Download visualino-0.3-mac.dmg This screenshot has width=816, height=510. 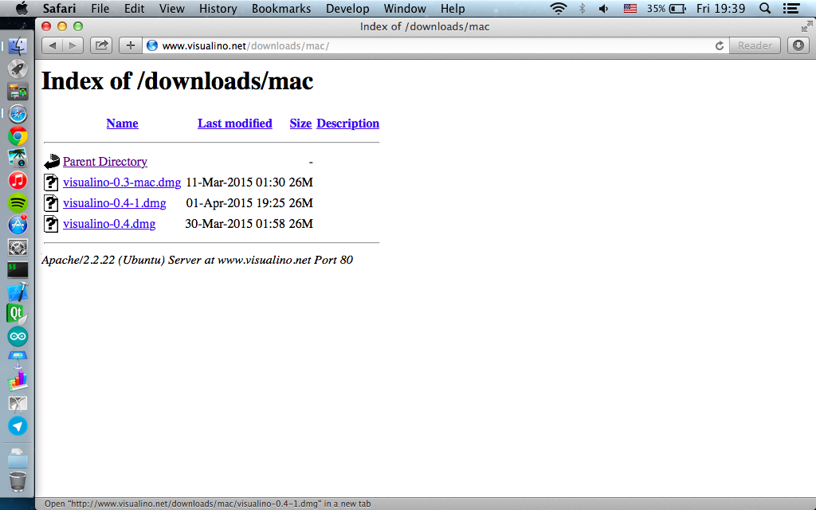(x=122, y=182)
